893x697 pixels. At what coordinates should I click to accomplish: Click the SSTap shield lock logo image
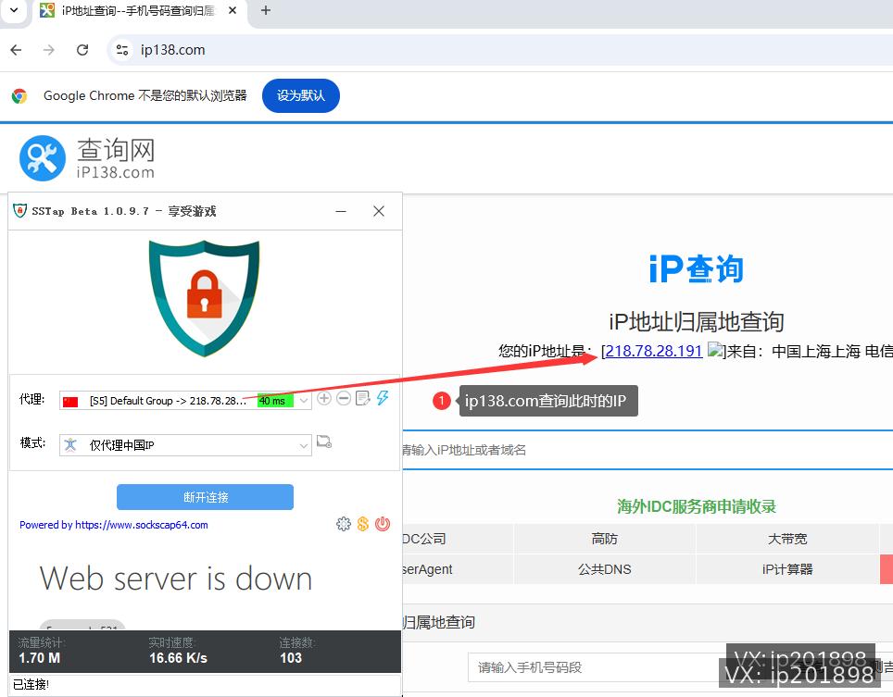[205, 299]
